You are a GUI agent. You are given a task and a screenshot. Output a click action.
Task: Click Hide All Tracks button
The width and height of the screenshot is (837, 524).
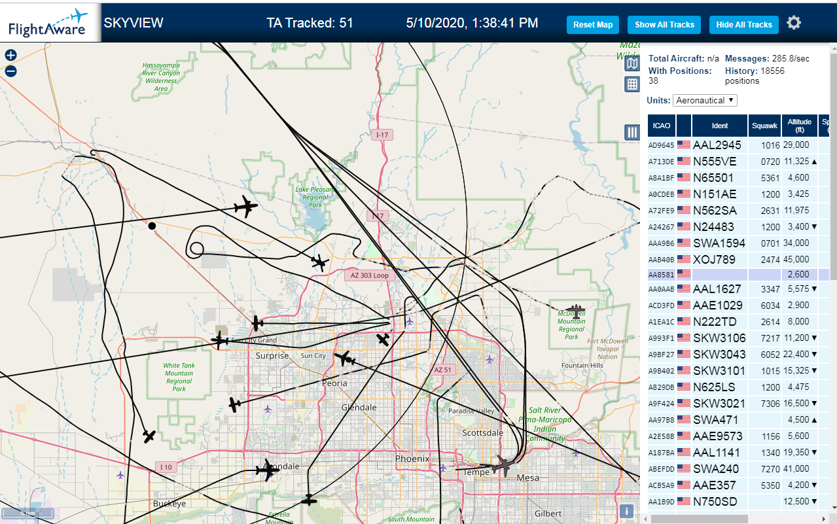point(744,25)
